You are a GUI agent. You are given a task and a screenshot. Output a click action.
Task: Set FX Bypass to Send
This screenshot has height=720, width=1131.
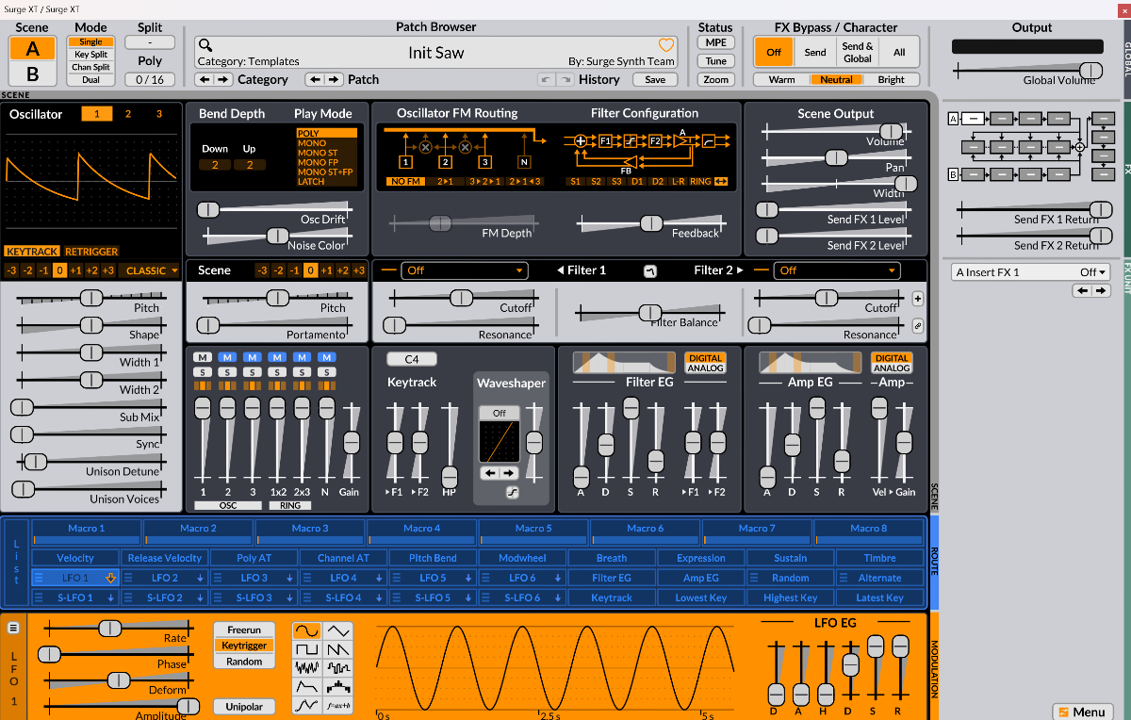pyautogui.click(x=815, y=52)
